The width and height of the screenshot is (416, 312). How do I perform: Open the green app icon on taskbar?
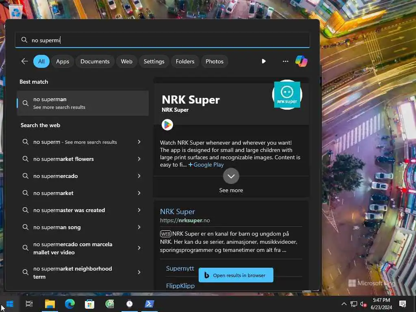click(110, 304)
